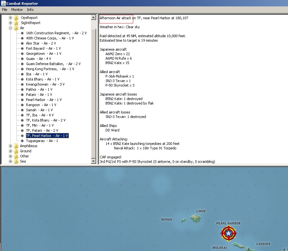
Task: Click the tree vertical scrollbar thumb
Action: pyautogui.click(x=93, y=94)
